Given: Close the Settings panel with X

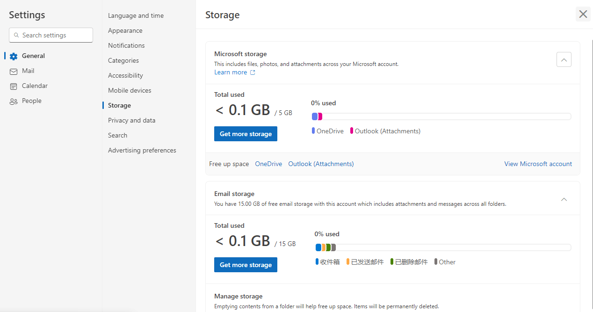Looking at the screenshot, I should [583, 14].
